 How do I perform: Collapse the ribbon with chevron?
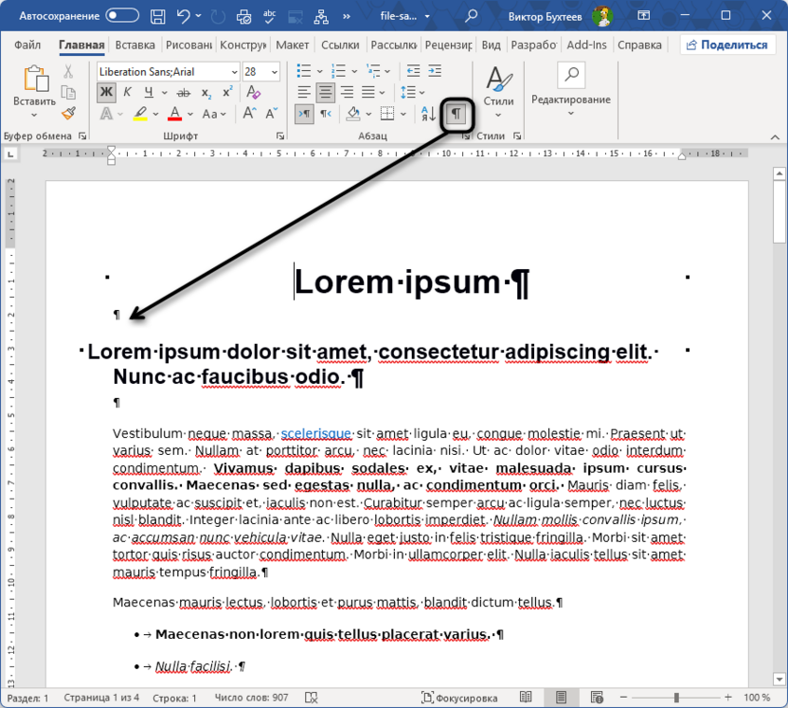coord(775,136)
